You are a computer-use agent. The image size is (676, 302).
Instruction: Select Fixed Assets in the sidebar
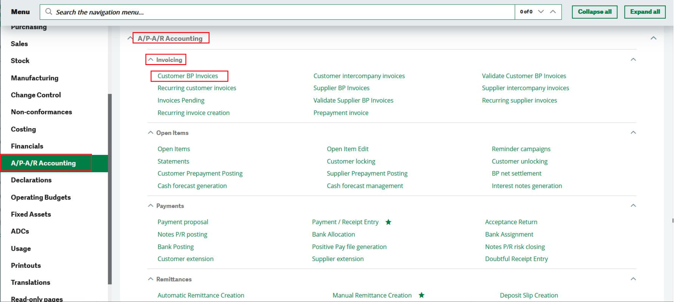tap(31, 214)
